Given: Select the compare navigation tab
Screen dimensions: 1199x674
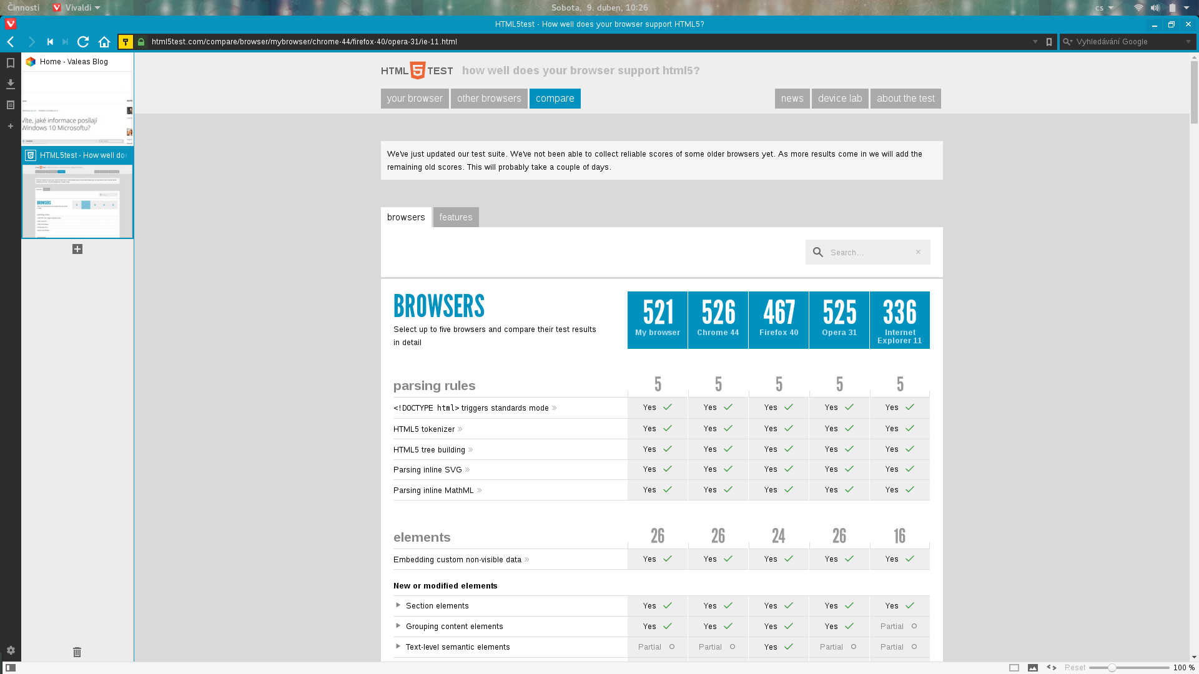Looking at the screenshot, I should (x=555, y=99).
